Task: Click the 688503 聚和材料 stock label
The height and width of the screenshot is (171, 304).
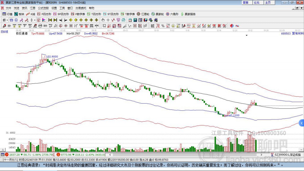Action: pos(292,34)
